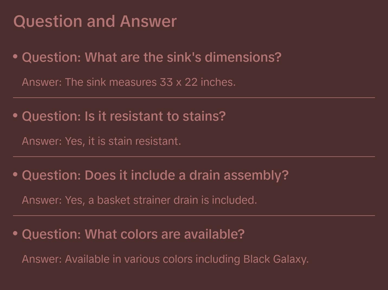Click the divider line below the drain answer

coord(194,216)
